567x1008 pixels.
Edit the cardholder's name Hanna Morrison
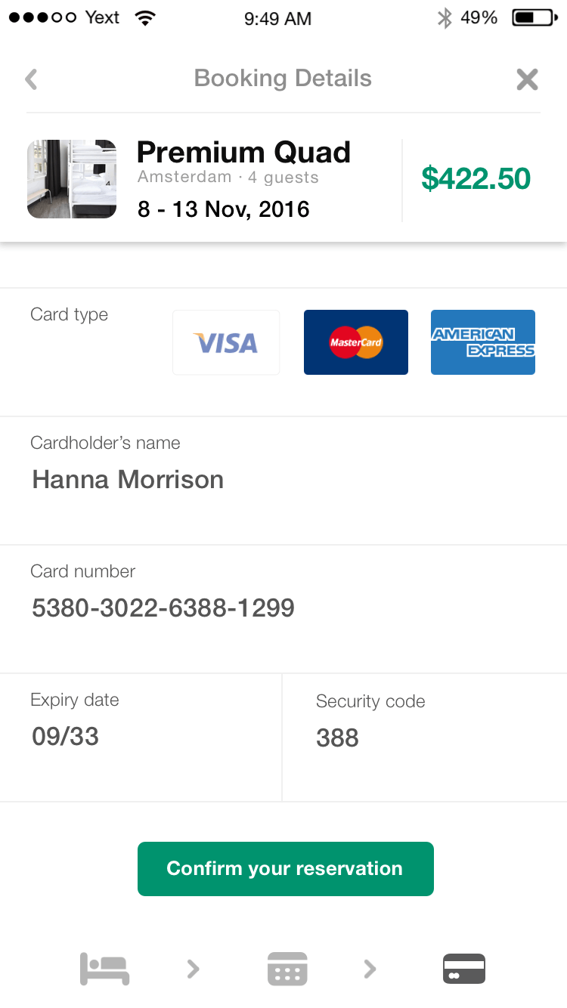click(x=283, y=481)
